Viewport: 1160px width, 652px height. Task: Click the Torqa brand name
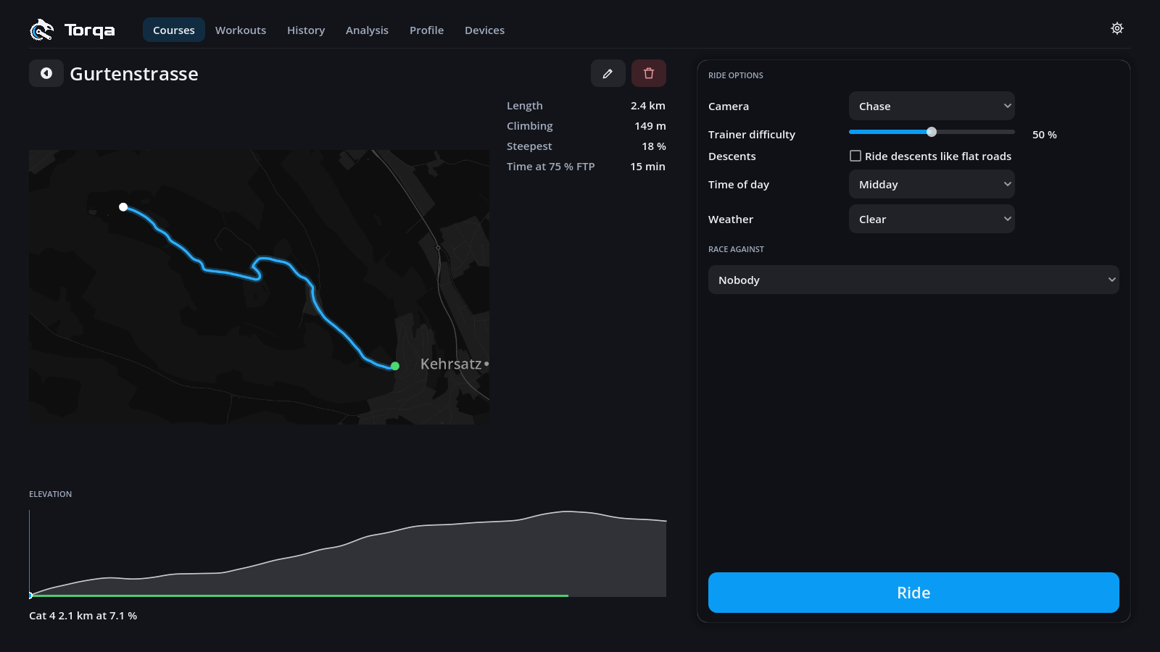90,30
